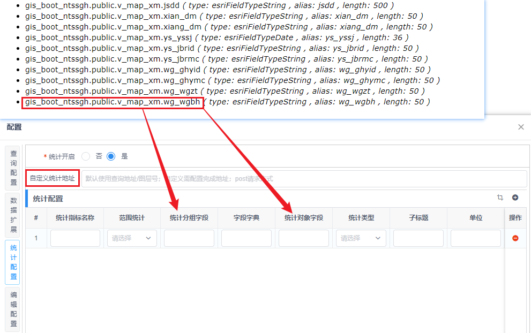Open the 统计配置 side tab
The width and height of the screenshot is (531, 333).
(x=13, y=262)
